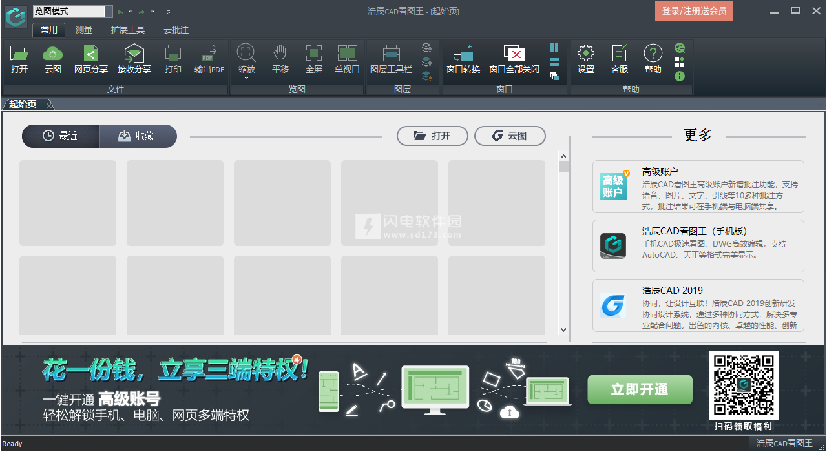The height and width of the screenshot is (452, 827).
Task: Expand the 缩放 zoom options arrow
Action: point(247,79)
